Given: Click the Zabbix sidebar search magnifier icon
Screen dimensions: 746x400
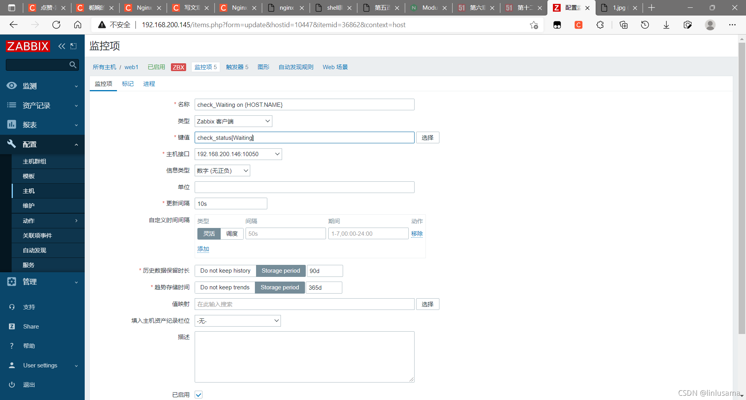Looking at the screenshot, I should click(x=73, y=65).
